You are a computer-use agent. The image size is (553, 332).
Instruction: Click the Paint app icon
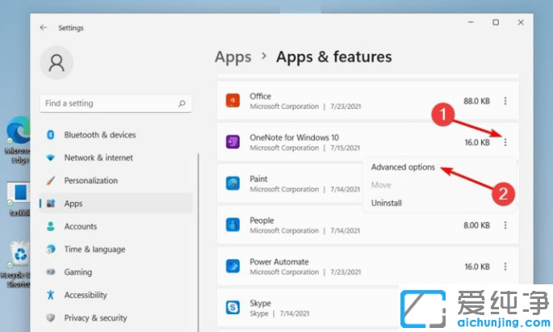click(x=233, y=183)
